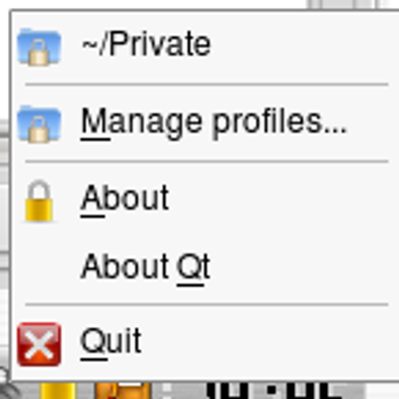Click the word "profiles..." in the menu
This screenshot has height=399, width=399.
coord(279,124)
